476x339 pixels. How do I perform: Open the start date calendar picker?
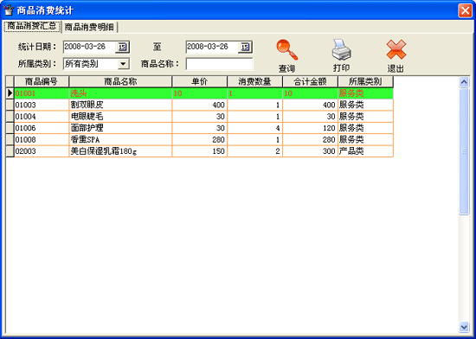coord(122,47)
